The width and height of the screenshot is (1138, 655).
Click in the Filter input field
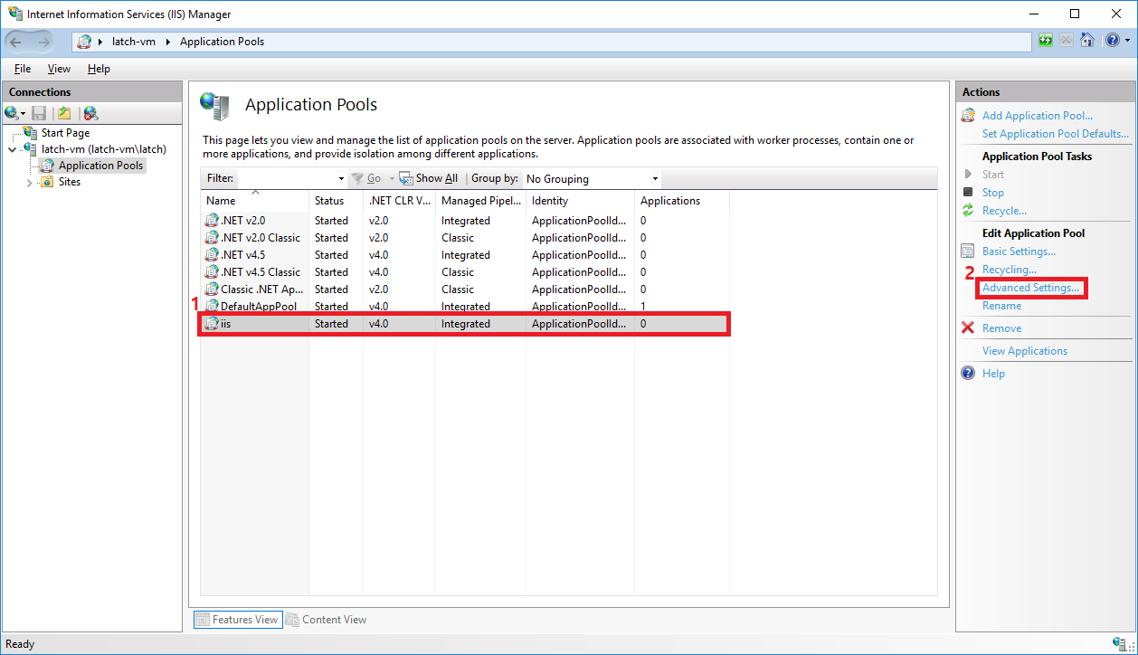pos(286,179)
